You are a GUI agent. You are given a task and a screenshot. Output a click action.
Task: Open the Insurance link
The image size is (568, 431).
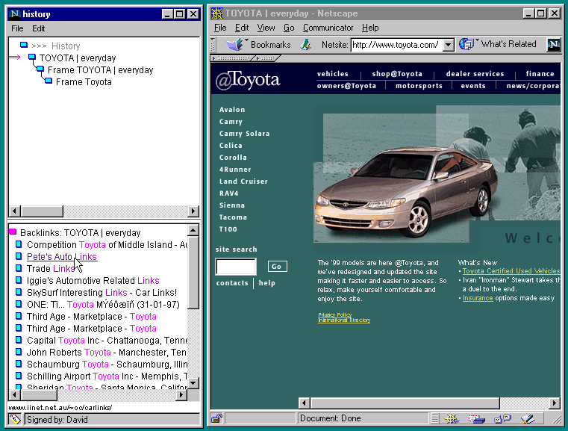[478, 298]
